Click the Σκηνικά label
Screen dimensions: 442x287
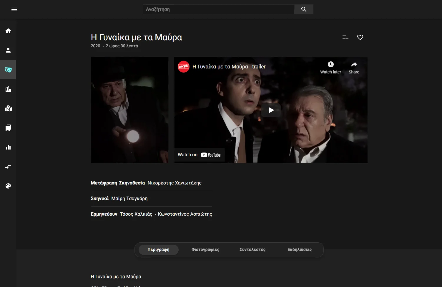pyautogui.click(x=100, y=199)
